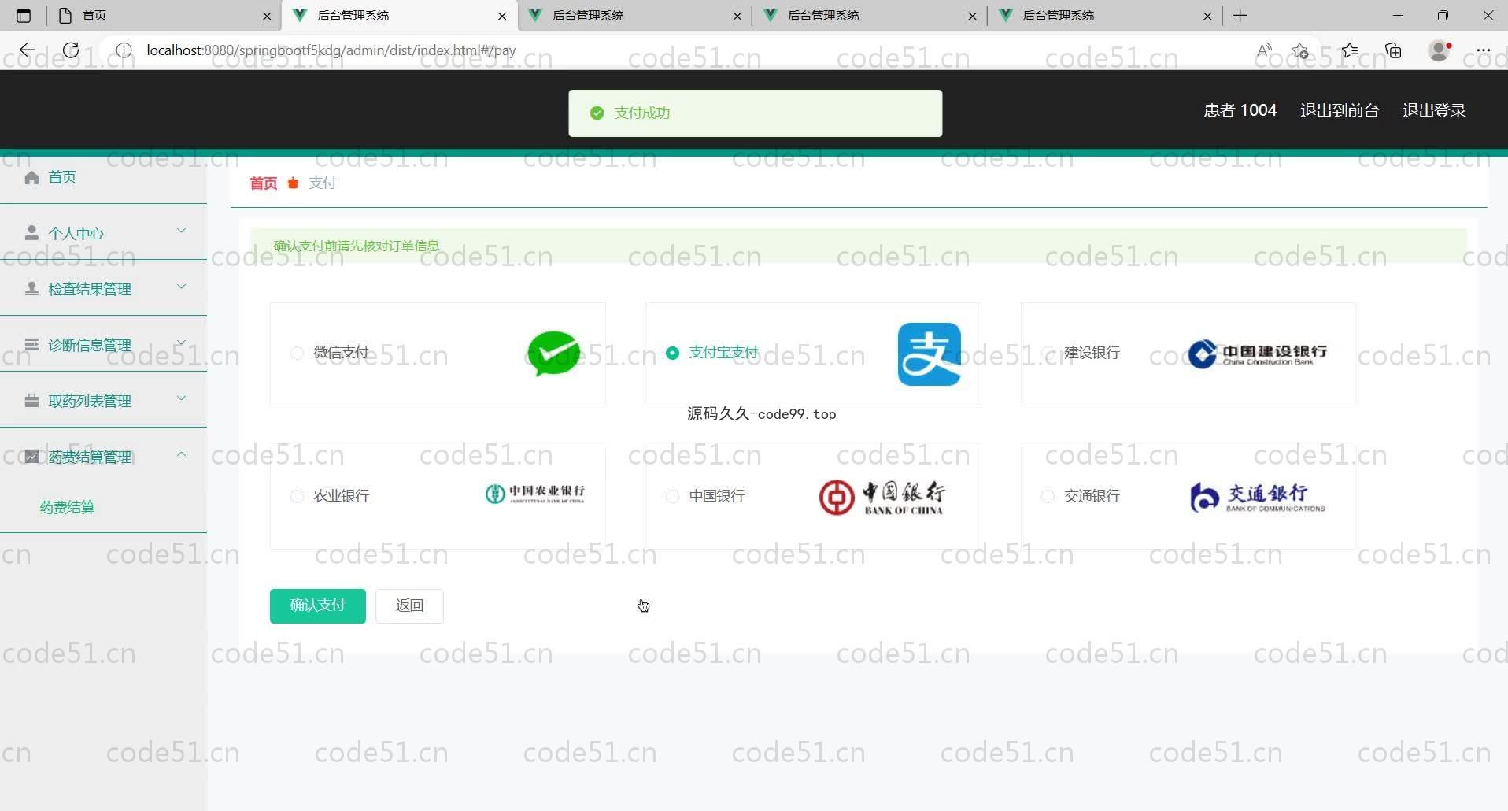
Task: Click the Alipay logo icon
Action: click(930, 354)
